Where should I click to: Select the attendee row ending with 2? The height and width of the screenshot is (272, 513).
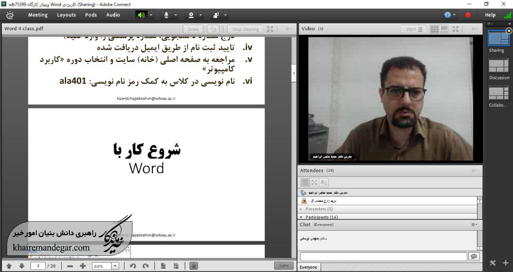[388, 201]
